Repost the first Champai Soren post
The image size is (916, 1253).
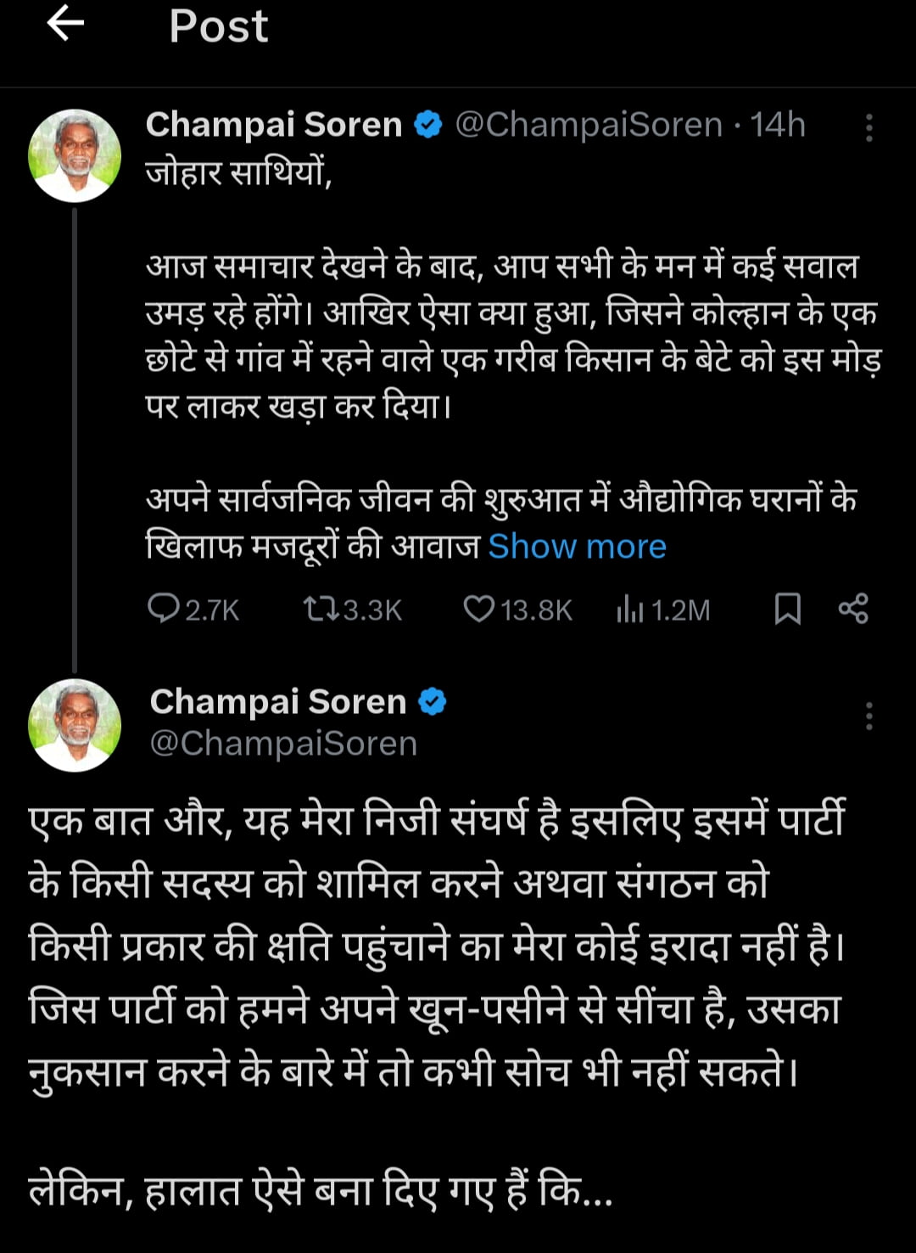pyautogui.click(x=321, y=609)
